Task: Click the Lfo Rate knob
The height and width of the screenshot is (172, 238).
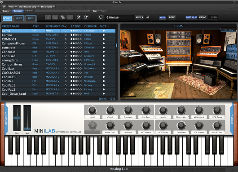Action: [x=146, y=110]
